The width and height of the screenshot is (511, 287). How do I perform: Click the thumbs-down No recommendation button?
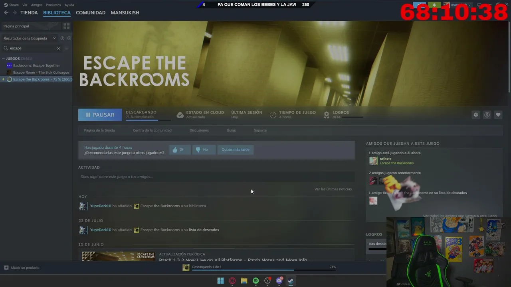204,149
